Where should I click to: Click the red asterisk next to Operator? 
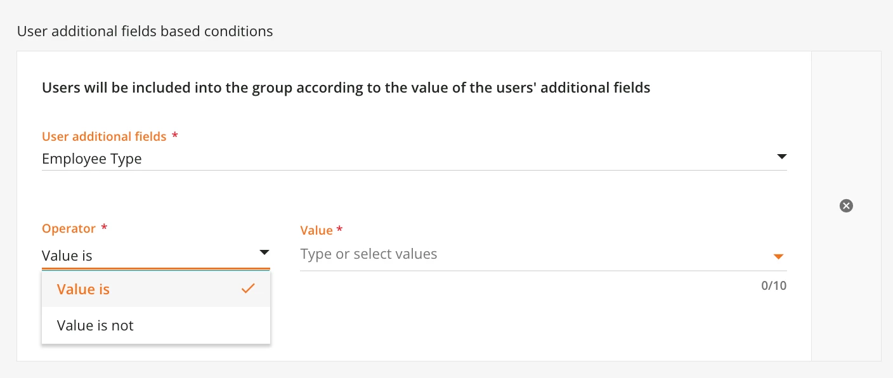pyautogui.click(x=105, y=228)
